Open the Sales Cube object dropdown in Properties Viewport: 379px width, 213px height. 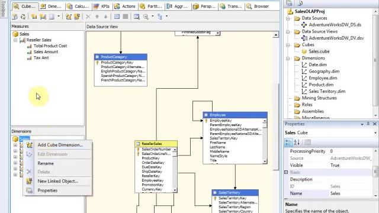coord(375,133)
